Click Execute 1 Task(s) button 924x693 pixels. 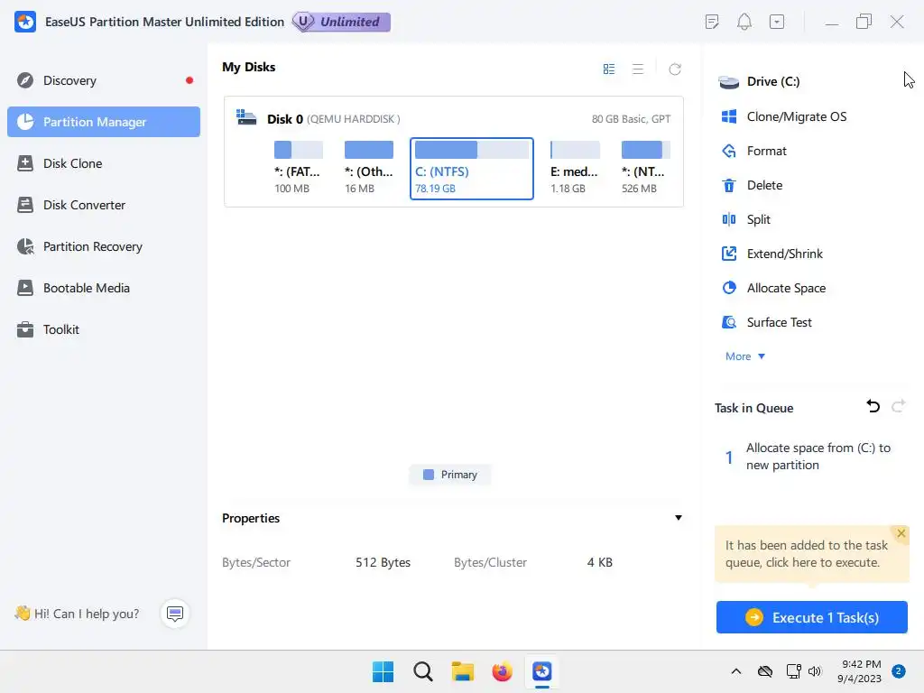click(811, 617)
